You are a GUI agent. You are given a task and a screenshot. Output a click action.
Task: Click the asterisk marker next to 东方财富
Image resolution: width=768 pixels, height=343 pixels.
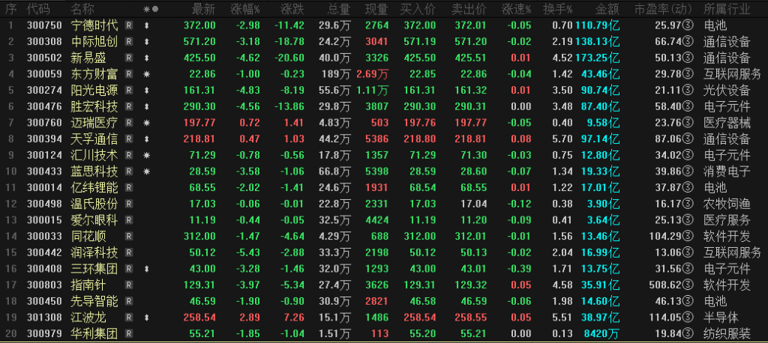[x=146, y=74]
